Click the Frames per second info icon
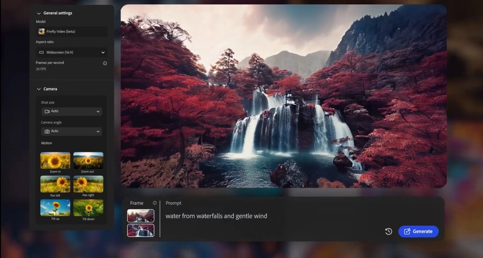The height and width of the screenshot is (258, 483). click(104, 63)
